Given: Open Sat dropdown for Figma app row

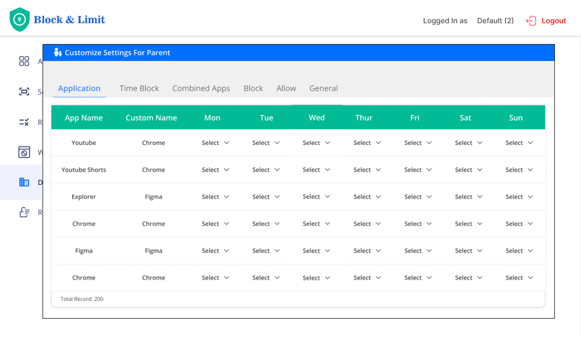Looking at the screenshot, I should pos(469,251).
